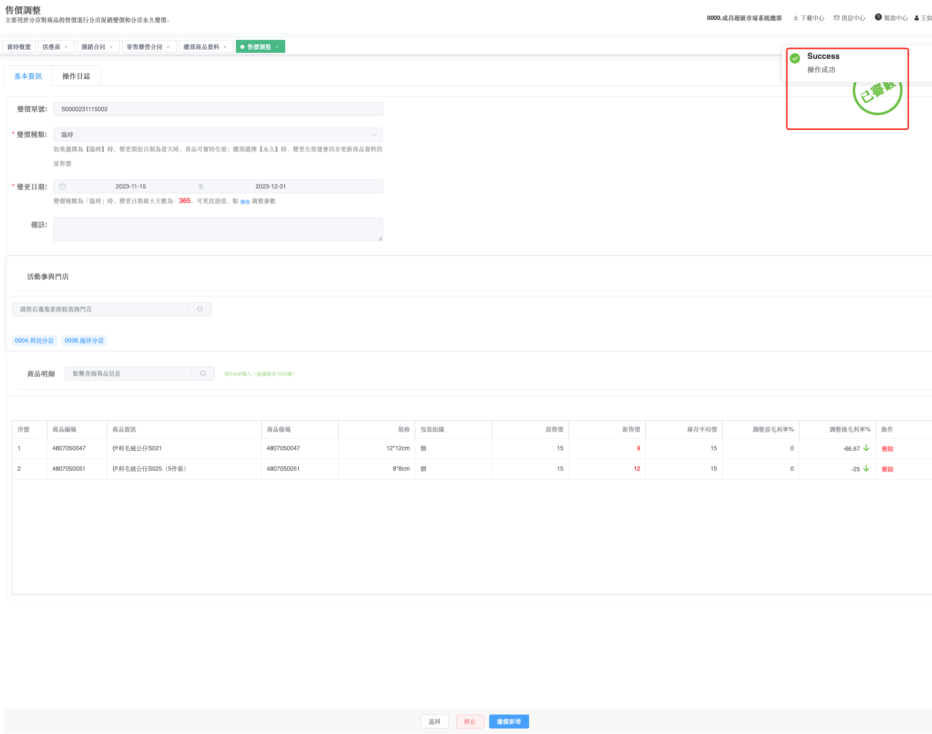Click the 備註 text area
Image resolution: width=932 pixels, height=734 pixels.
[x=218, y=229]
